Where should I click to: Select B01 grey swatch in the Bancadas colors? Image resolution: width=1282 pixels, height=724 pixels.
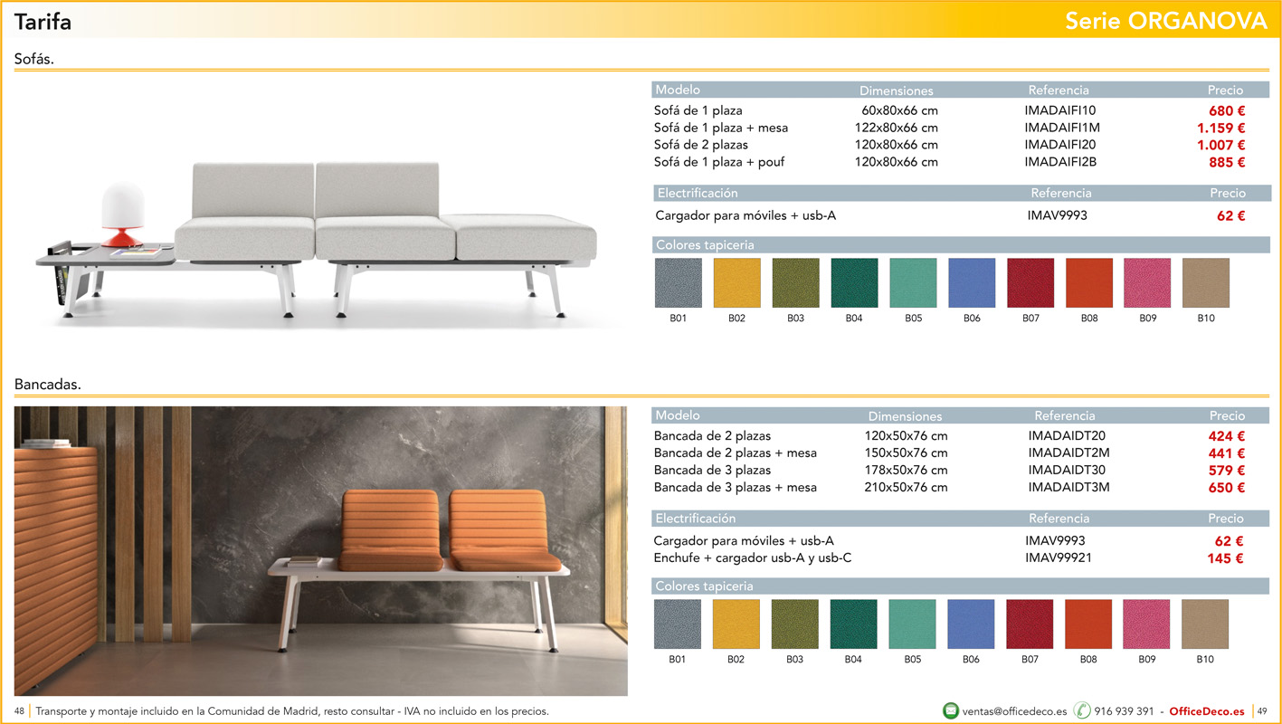[x=678, y=624]
